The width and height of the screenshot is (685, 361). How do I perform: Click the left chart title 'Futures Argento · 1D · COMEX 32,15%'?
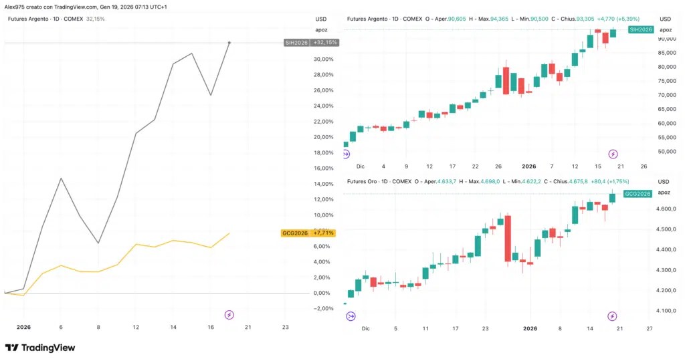coord(56,19)
